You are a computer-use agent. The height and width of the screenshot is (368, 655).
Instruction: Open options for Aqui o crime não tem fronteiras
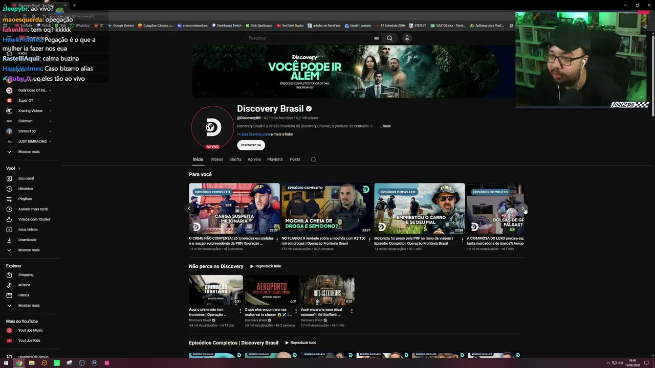[x=240, y=310]
